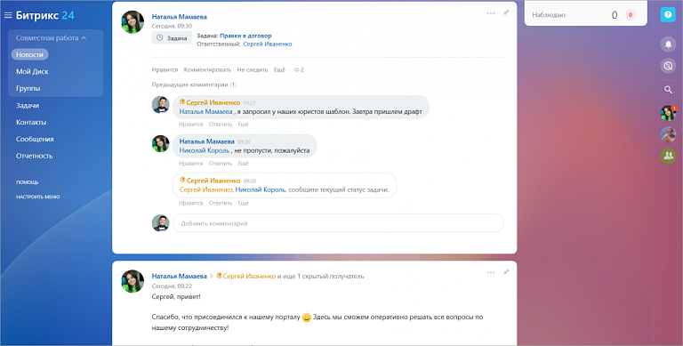Click Наталья Мамаева avatar on the 09:22 post
The image size is (683, 346).
coord(133,281)
